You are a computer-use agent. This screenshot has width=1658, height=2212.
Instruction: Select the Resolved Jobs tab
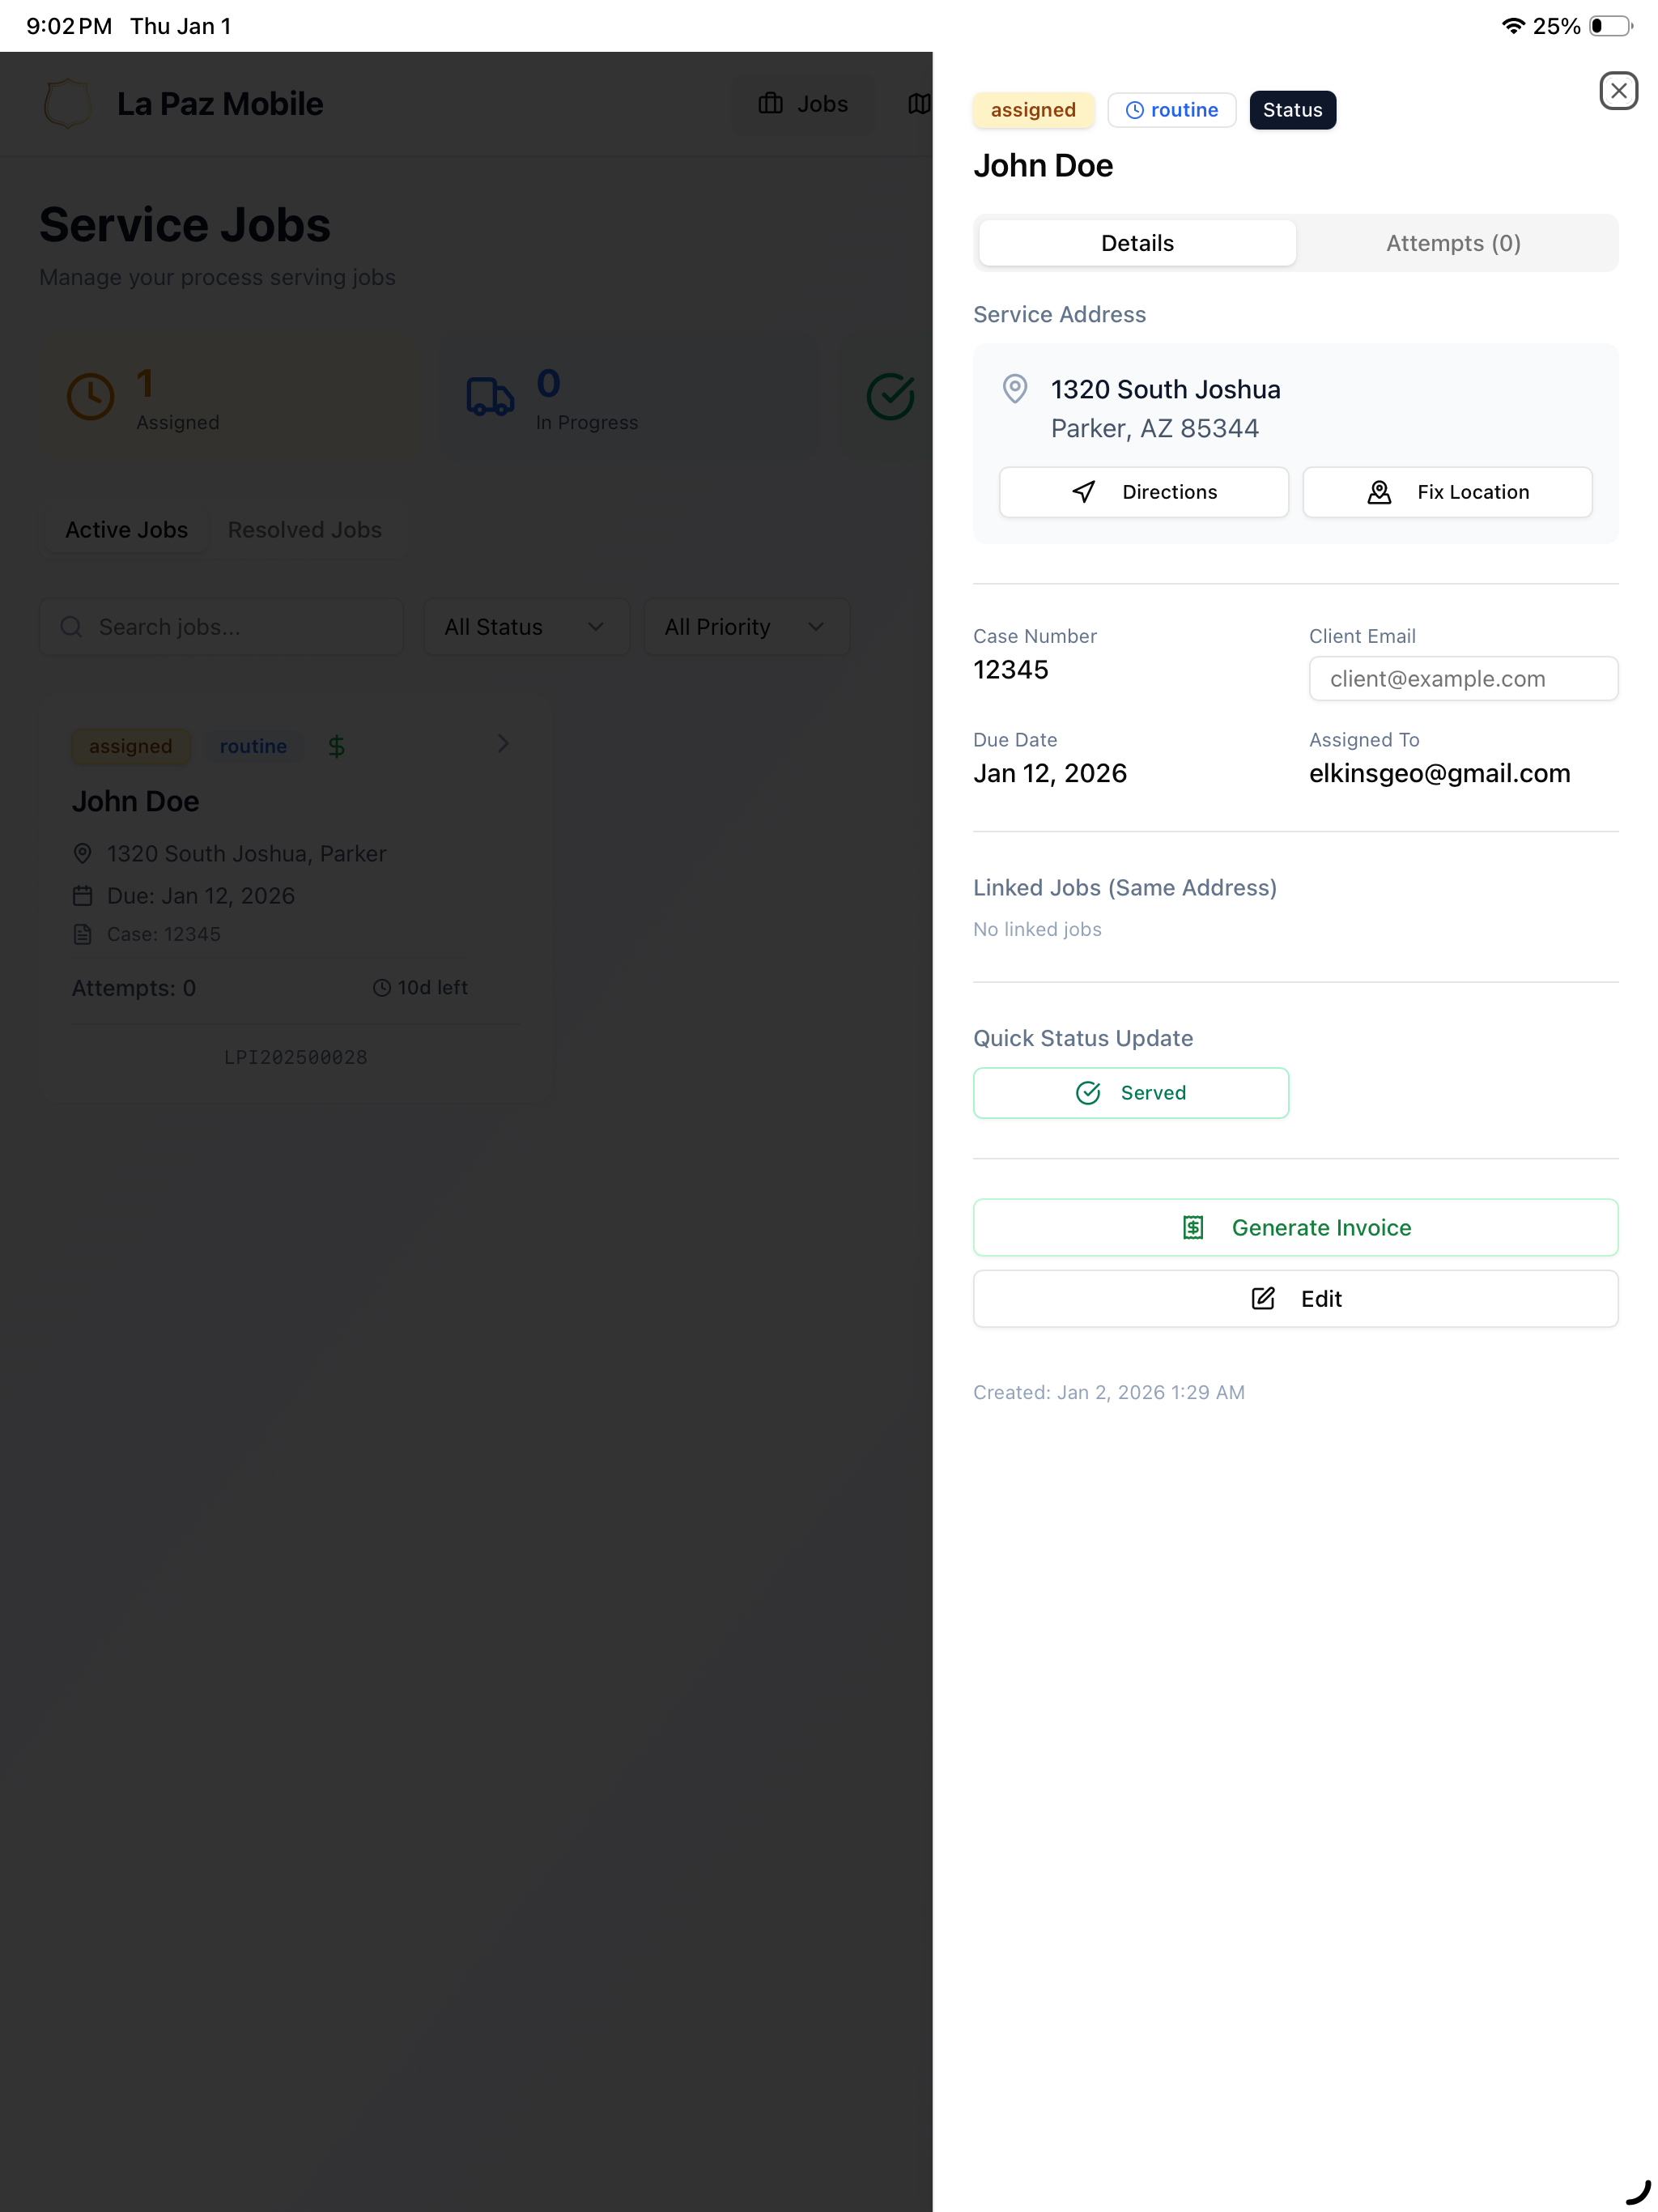coord(305,530)
